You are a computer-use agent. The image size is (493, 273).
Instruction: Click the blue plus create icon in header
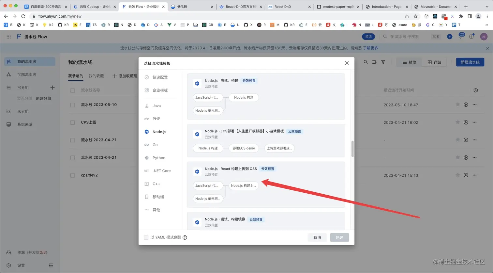click(x=450, y=37)
